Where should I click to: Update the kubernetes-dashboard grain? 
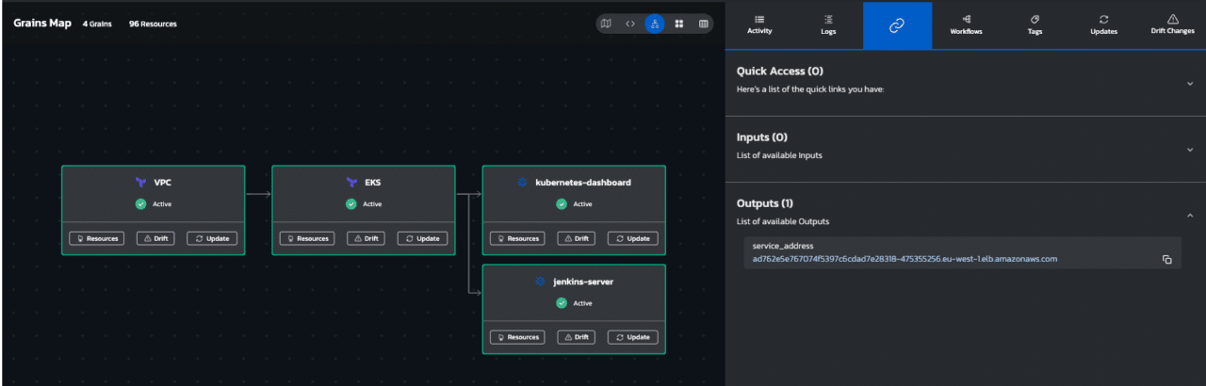coord(632,238)
